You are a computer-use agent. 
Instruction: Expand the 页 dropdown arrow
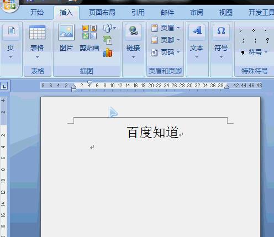(10, 57)
